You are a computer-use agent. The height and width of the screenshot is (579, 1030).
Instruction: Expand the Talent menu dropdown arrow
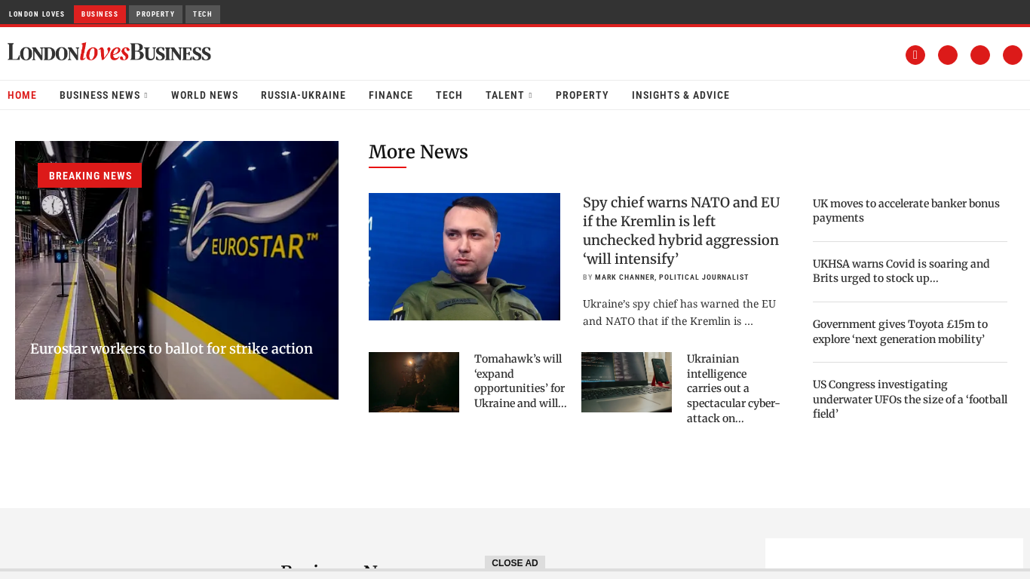click(x=530, y=96)
